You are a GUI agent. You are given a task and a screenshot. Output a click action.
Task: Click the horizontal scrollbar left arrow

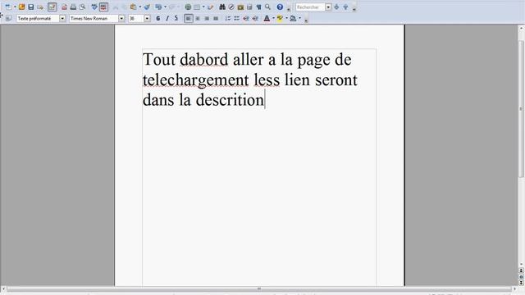point(3,288)
